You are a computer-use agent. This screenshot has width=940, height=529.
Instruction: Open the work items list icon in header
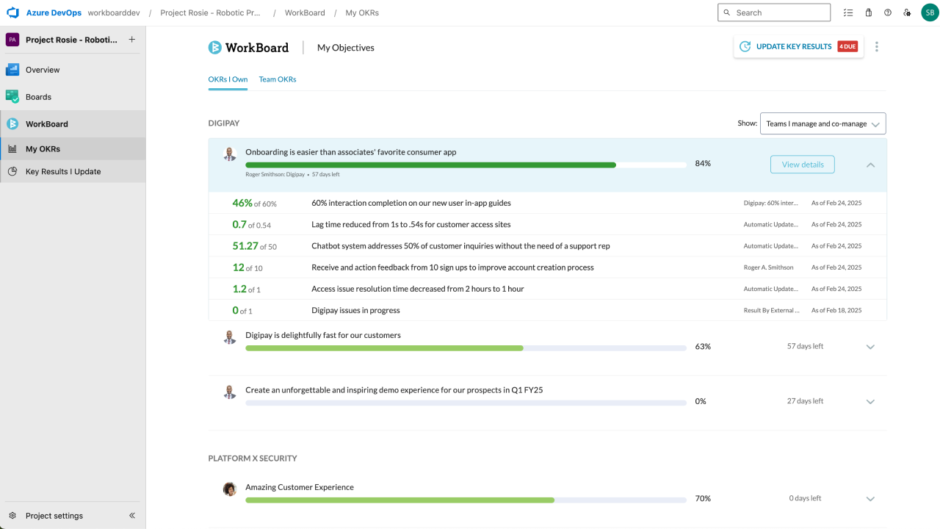[x=848, y=12]
